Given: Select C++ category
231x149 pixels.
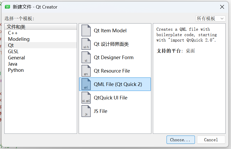Looking at the screenshot, I should click(x=41, y=33).
